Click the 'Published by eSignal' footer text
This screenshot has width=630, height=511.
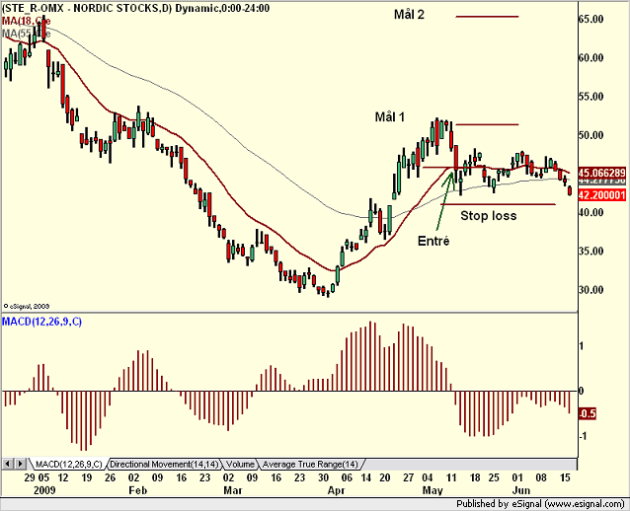540,504
